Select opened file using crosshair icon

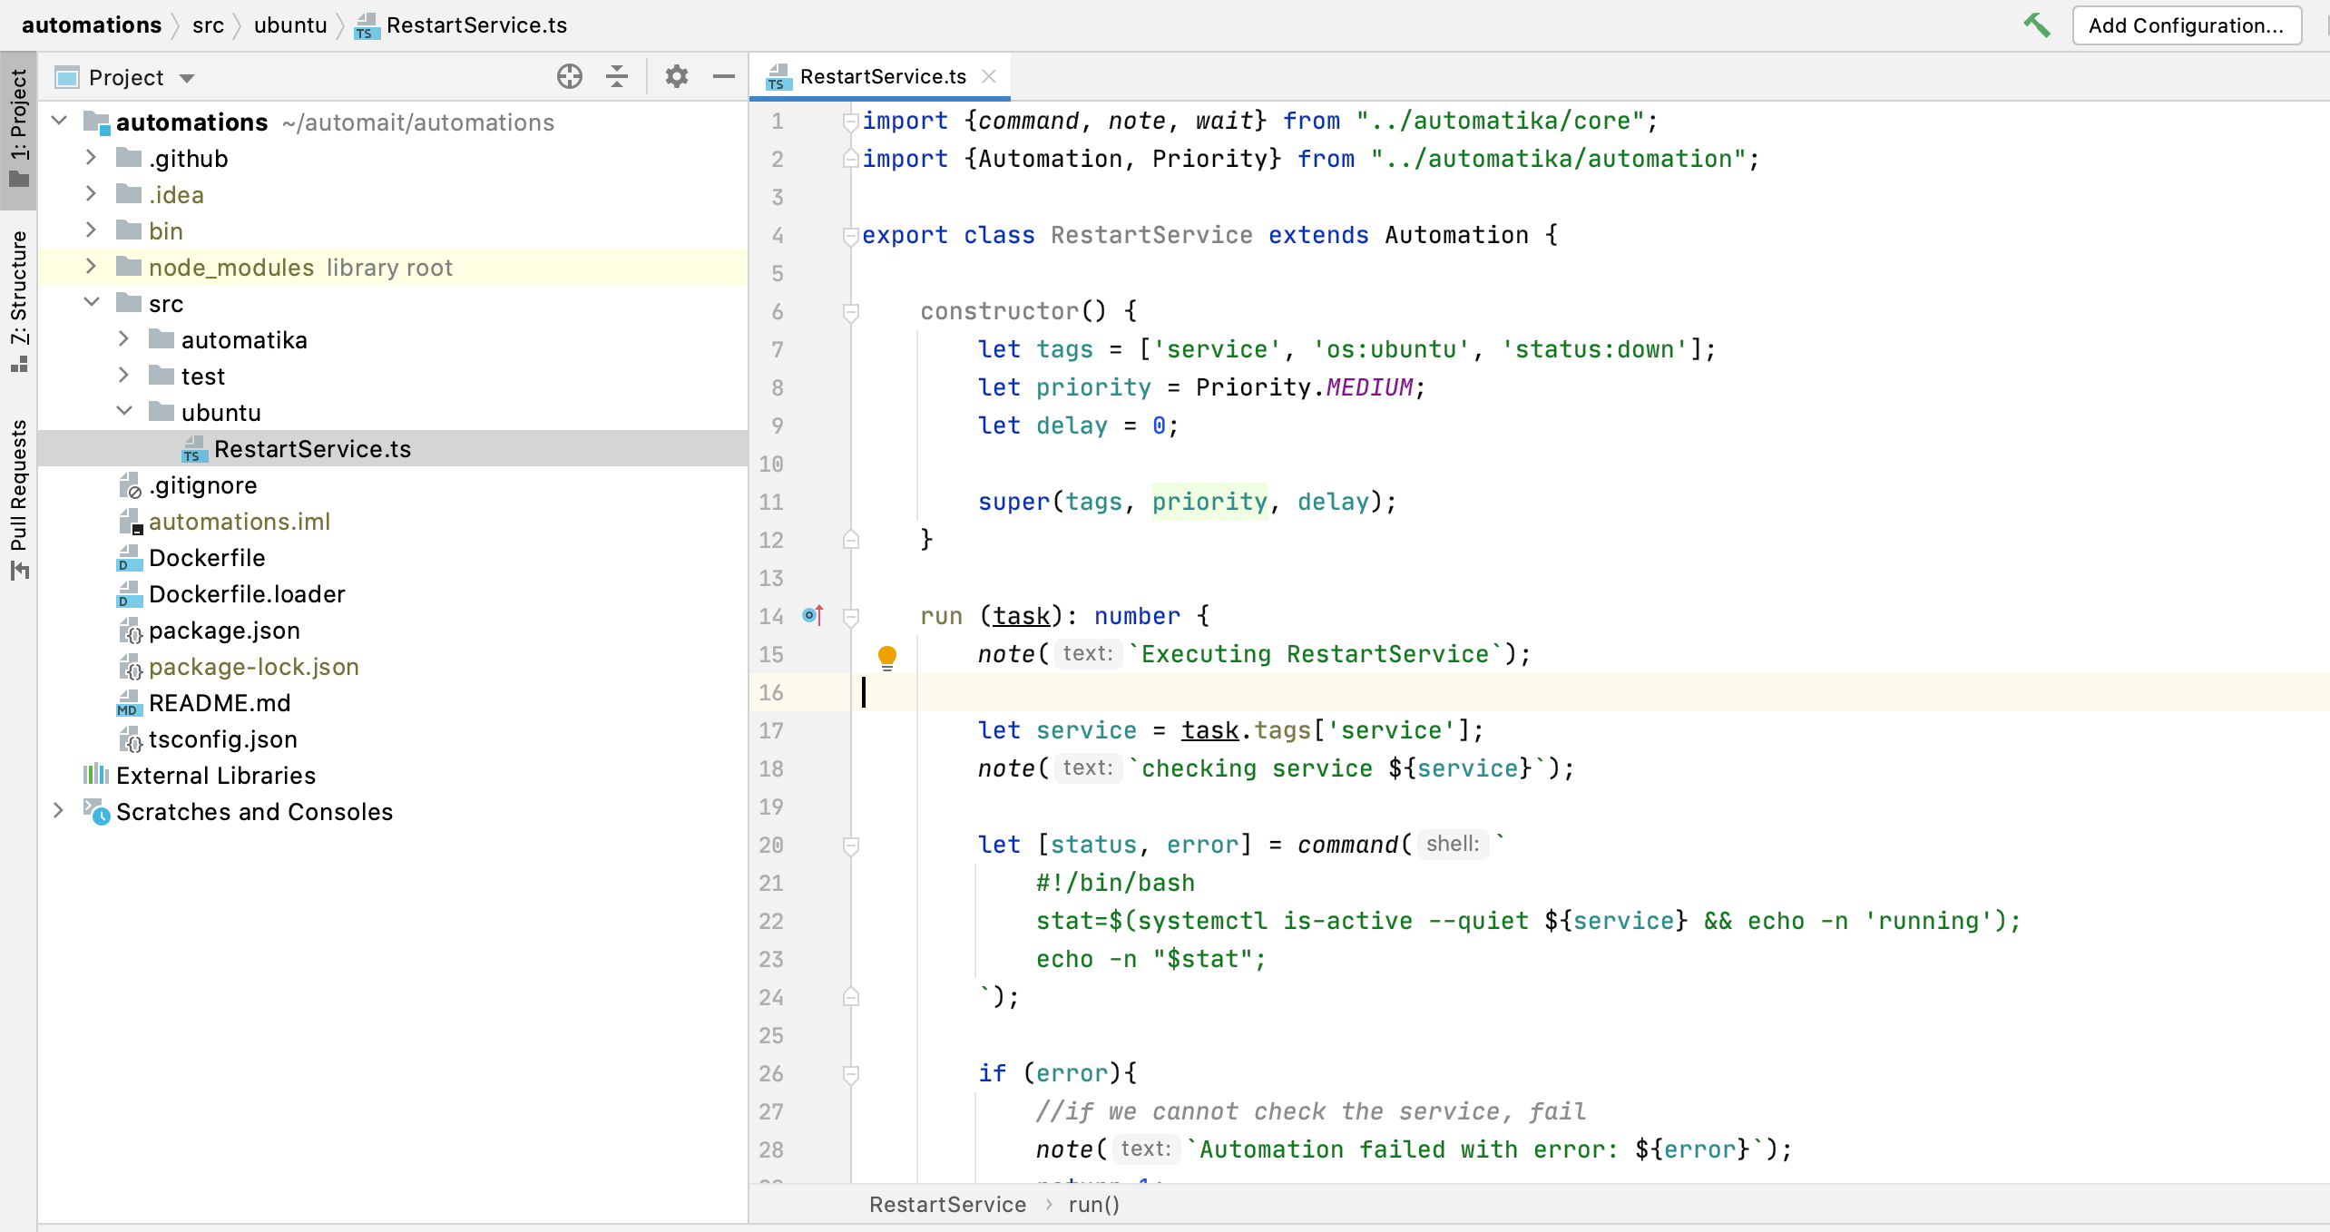point(570,76)
